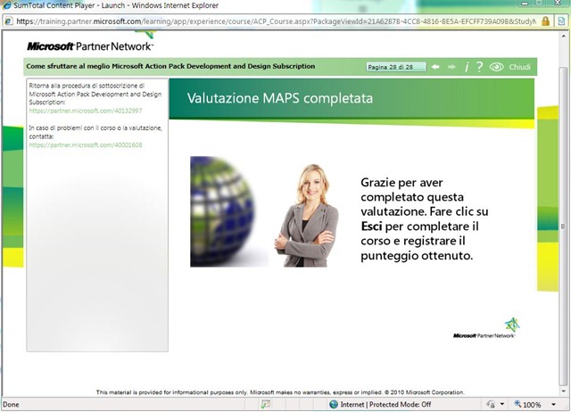Open the dropdown next to security status icon
The width and height of the screenshot is (571, 412).
[502, 404]
